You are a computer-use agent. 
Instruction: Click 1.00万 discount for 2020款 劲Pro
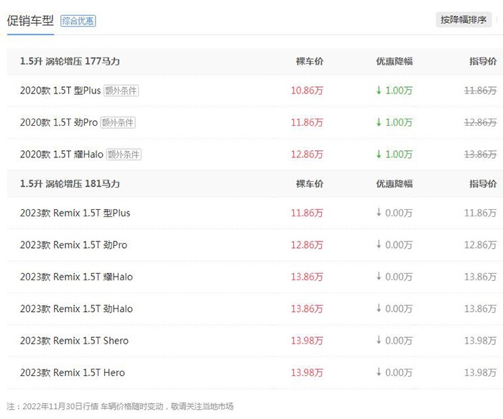[x=394, y=123]
